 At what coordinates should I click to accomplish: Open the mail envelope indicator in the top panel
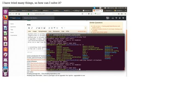click(105, 8)
